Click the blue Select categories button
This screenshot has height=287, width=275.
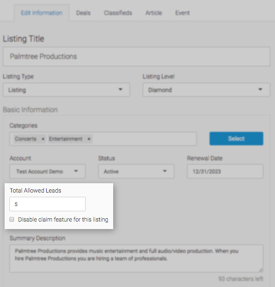tap(236, 138)
